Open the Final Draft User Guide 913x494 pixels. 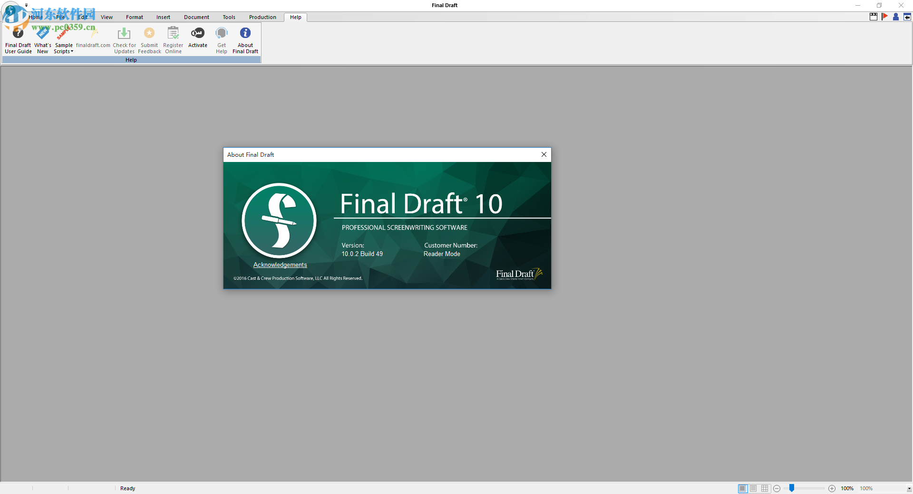pos(18,40)
